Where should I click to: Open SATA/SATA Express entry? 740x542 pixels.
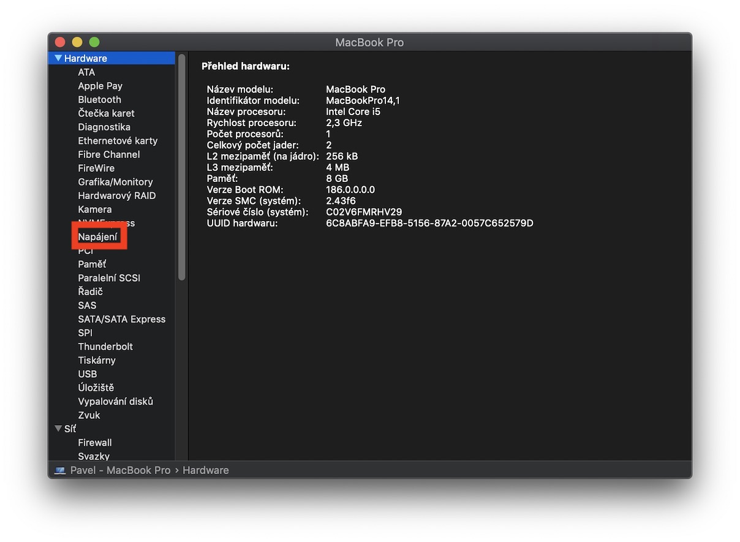[122, 319]
